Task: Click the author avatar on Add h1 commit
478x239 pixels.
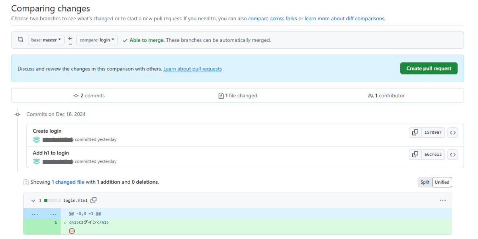Action: point(37,161)
